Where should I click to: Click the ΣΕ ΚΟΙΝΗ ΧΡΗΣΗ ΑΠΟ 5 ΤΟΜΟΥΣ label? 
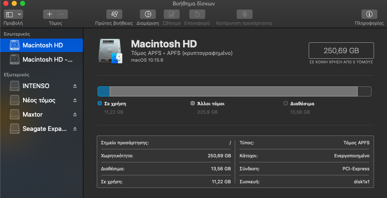pos(341,62)
